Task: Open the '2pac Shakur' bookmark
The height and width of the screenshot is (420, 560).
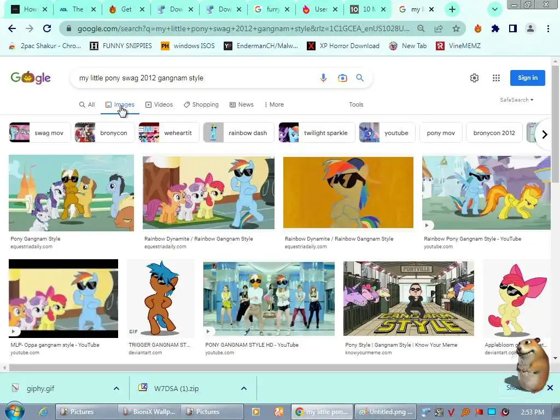Action: (45, 46)
